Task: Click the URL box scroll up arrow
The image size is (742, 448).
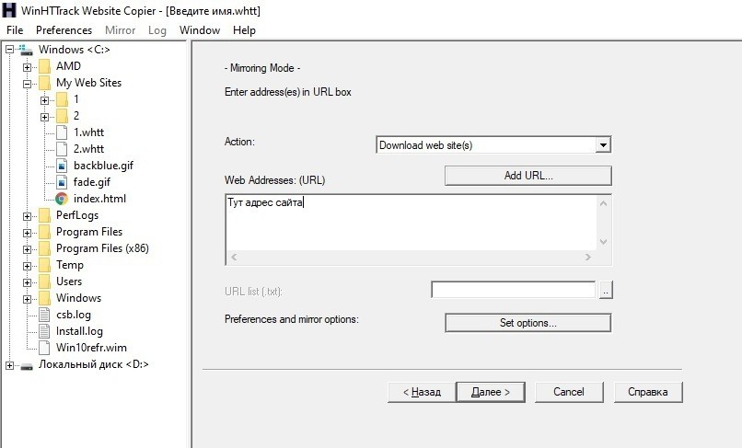Action: pyautogui.click(x=603, y=203)
